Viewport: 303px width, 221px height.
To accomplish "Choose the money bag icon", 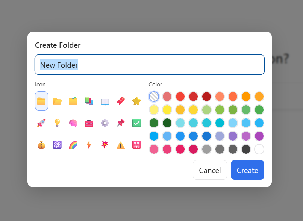I will pos(41,145).
